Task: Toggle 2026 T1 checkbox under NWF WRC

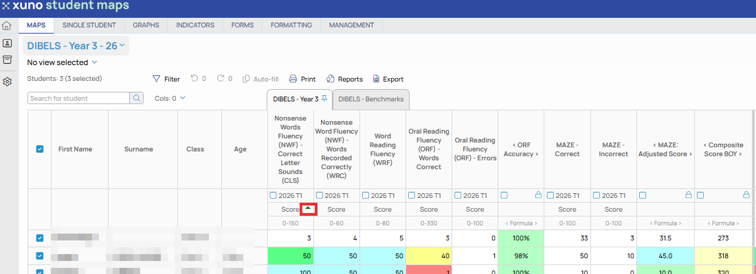Action: click(319, 195)
